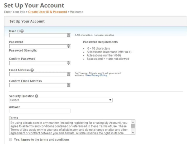Click the autofill icon in Email Address field
The height and width of the screenshot is (144, 190).
point(68,74)
